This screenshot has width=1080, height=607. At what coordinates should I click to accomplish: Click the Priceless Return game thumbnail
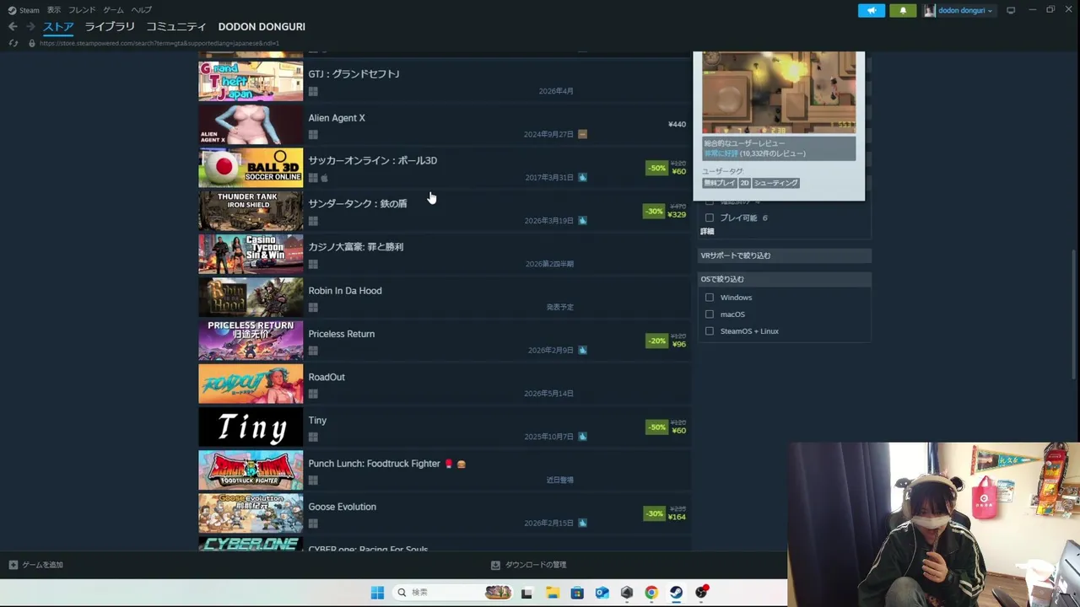[x=251, y=341]
